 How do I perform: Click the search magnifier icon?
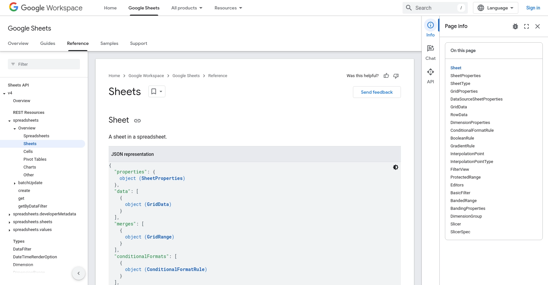tap(409, 8)
